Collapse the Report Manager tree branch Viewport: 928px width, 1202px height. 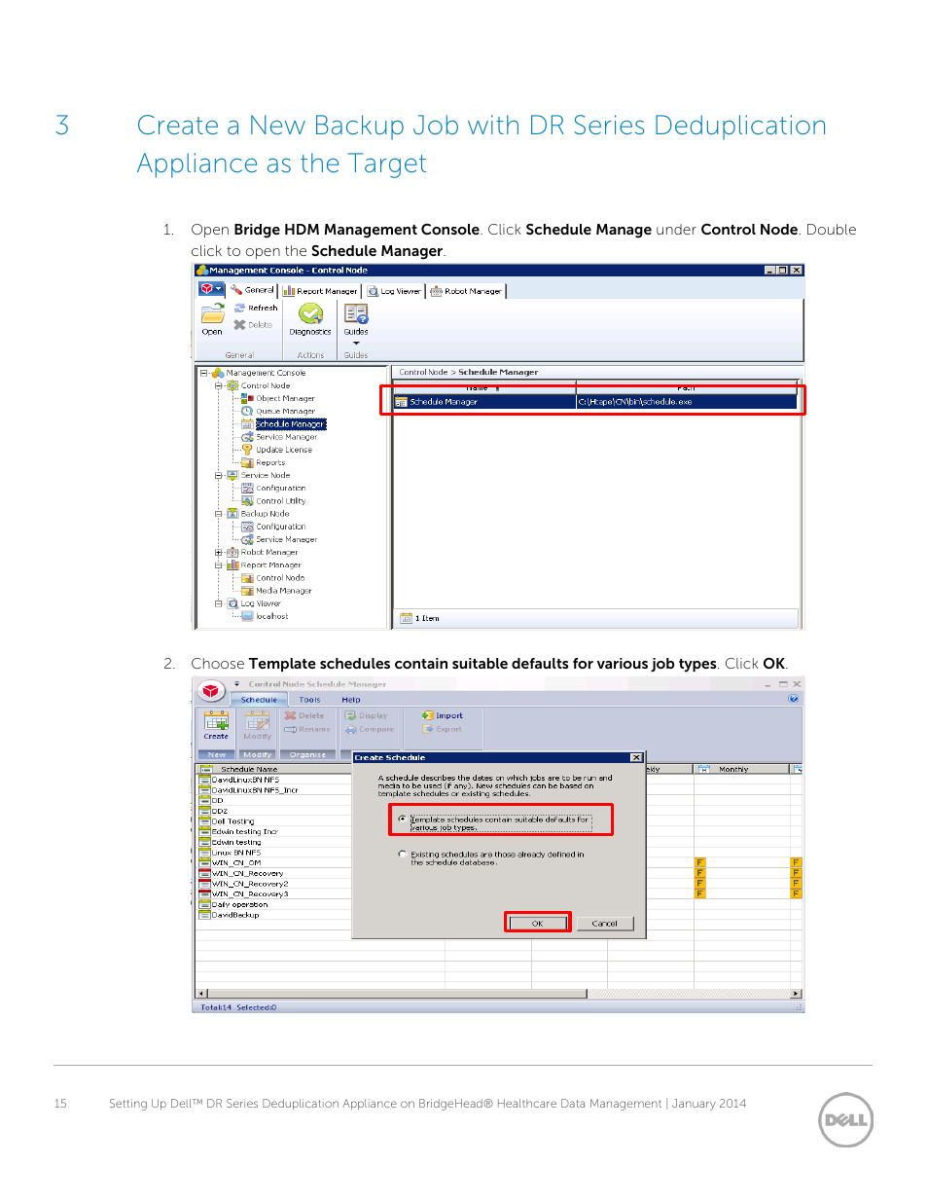coord(219,565)
